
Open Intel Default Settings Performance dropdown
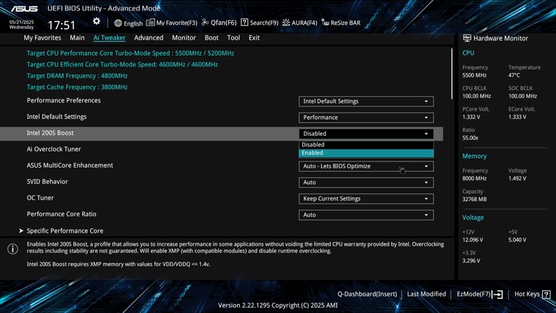(x=366, y=118)
